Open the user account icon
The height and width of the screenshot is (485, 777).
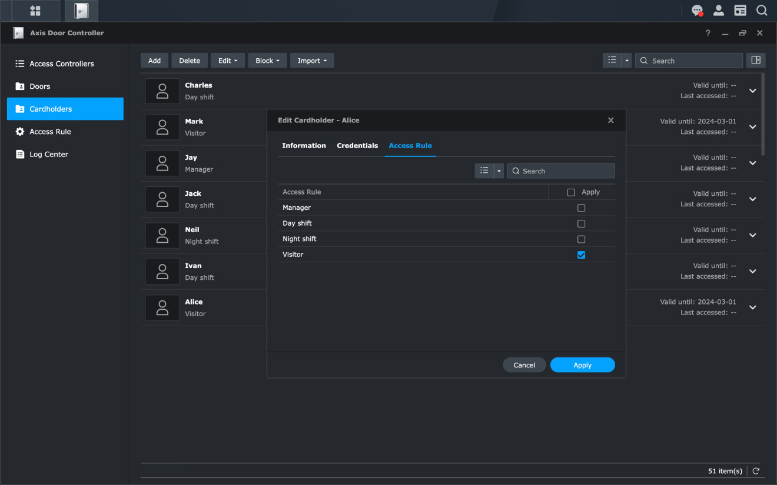[719, 11]
